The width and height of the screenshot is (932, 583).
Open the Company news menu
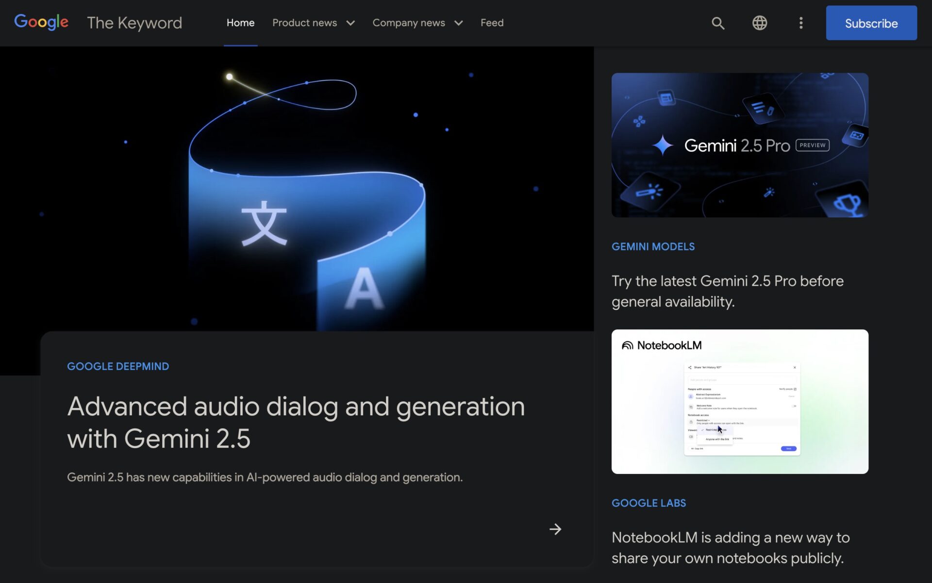coord(409,23)
